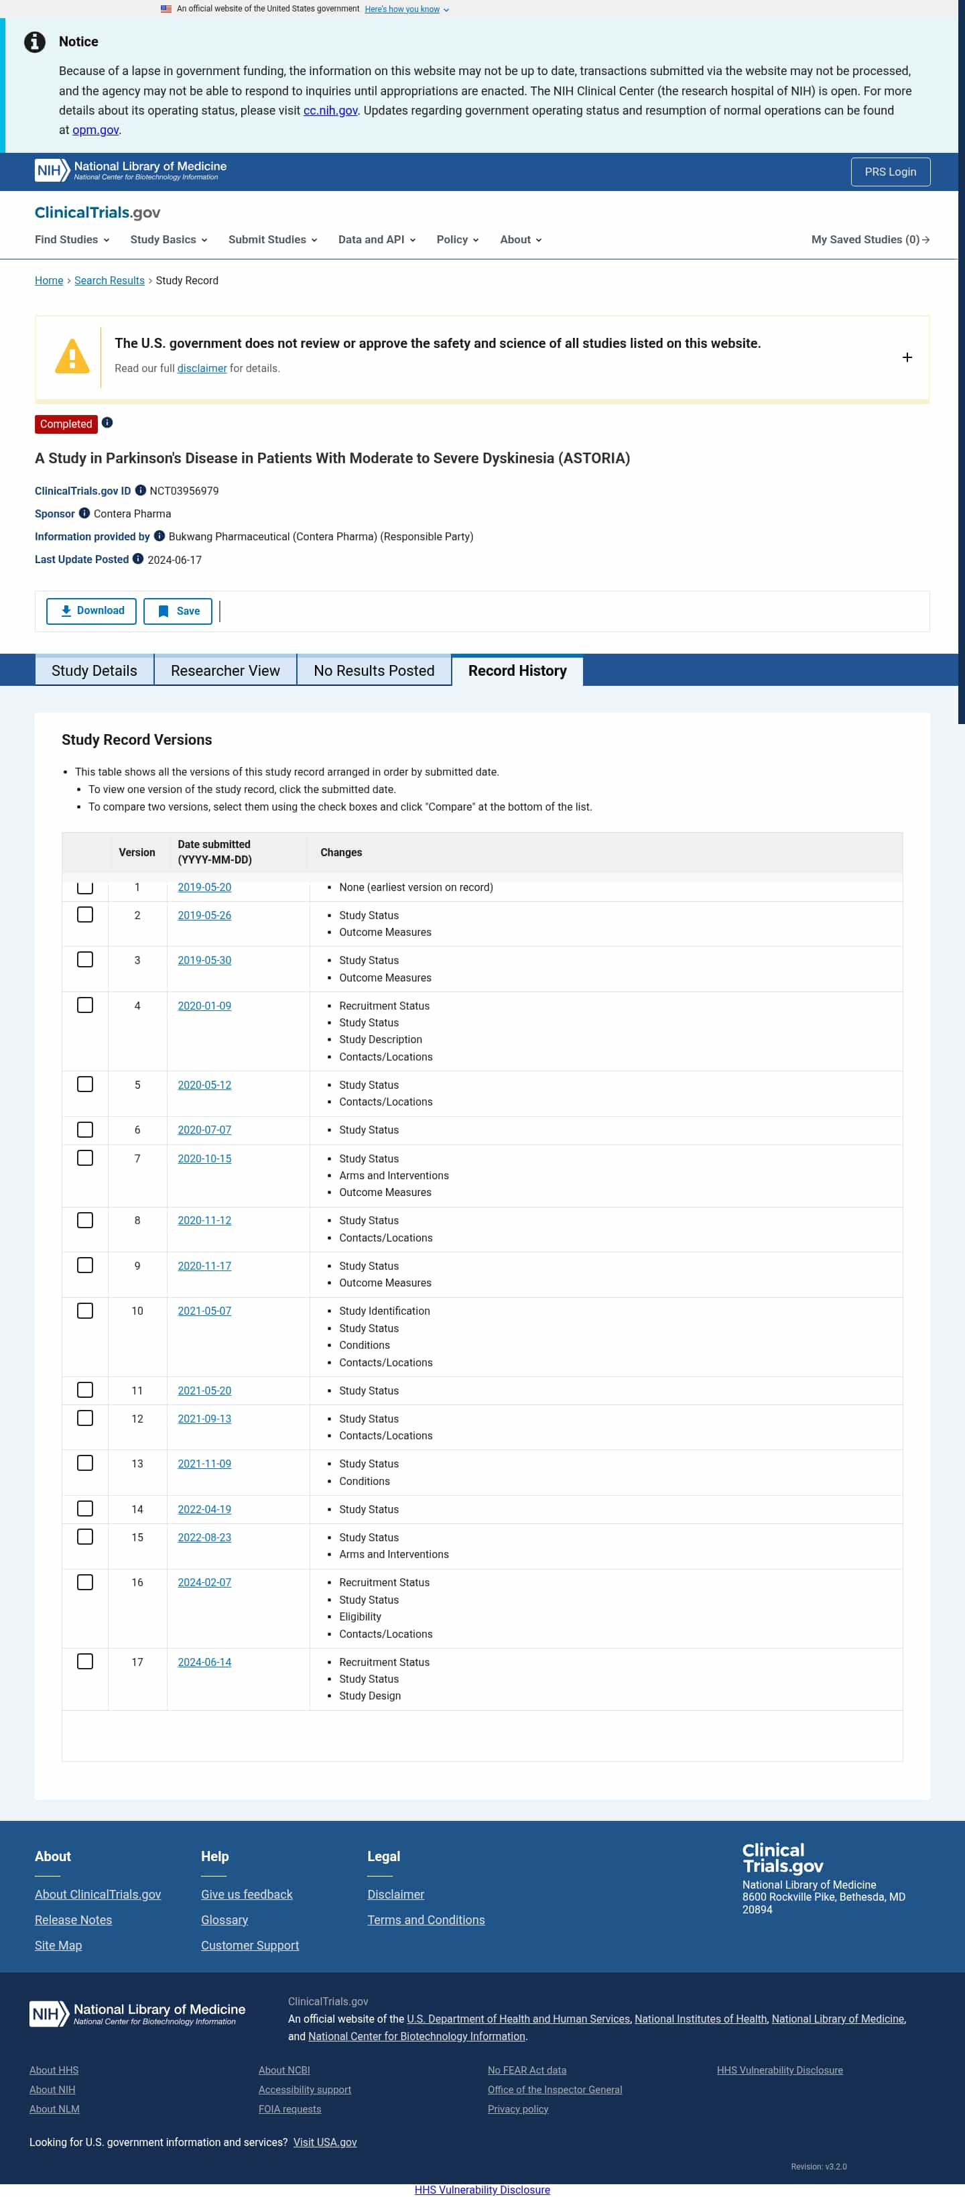This screenshot has height=2197, width=965.
Task: Open the 2020-10-15 version link
Action: coord(204,1159)
